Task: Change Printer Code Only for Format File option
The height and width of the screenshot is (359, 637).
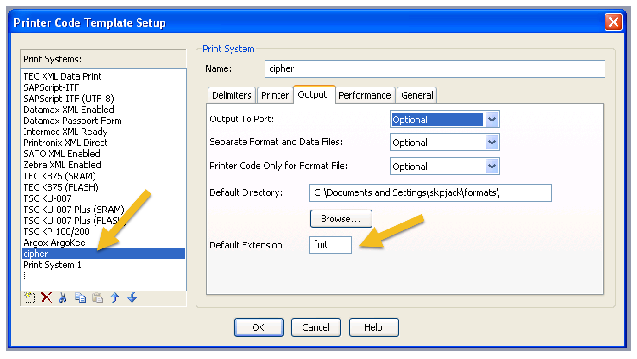Action: click(x=493, y=167)
